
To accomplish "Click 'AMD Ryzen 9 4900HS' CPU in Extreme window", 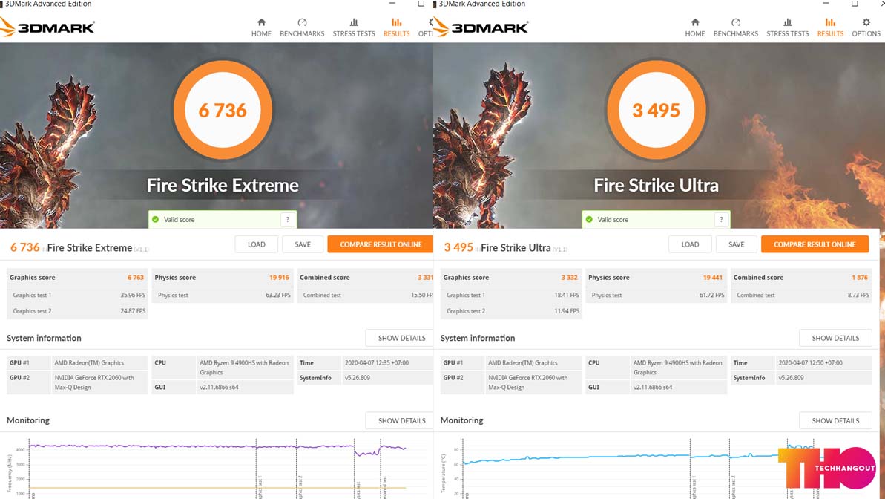I will pos(244,368).
